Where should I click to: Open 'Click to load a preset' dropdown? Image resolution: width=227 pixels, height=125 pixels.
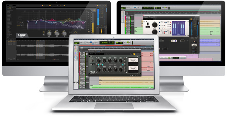96,54
